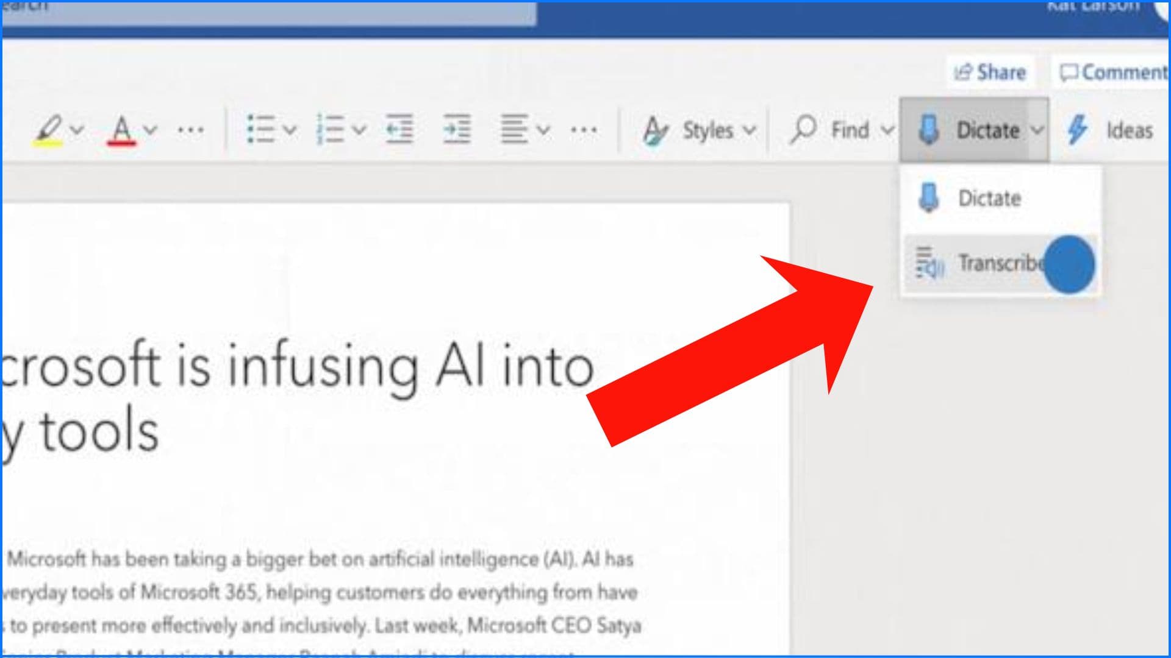Choose Dictate from the open menu
Screen dimensions: 1171x658
[x=989, y=198]
